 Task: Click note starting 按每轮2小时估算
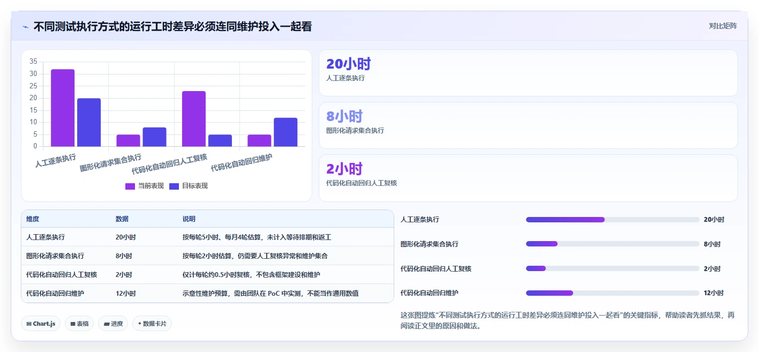coord(255,256)
